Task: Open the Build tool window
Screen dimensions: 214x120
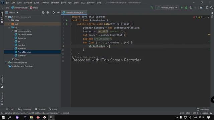Action: 53,110
